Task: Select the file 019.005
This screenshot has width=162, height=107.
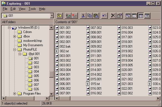Action: point(125,65)
